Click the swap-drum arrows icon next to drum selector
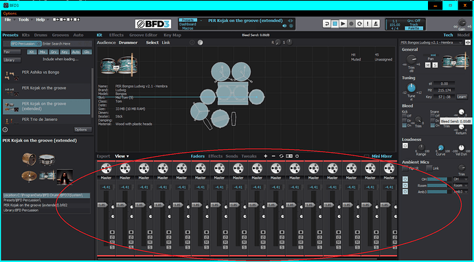The image size is (474, 262). tap(468, 43)
